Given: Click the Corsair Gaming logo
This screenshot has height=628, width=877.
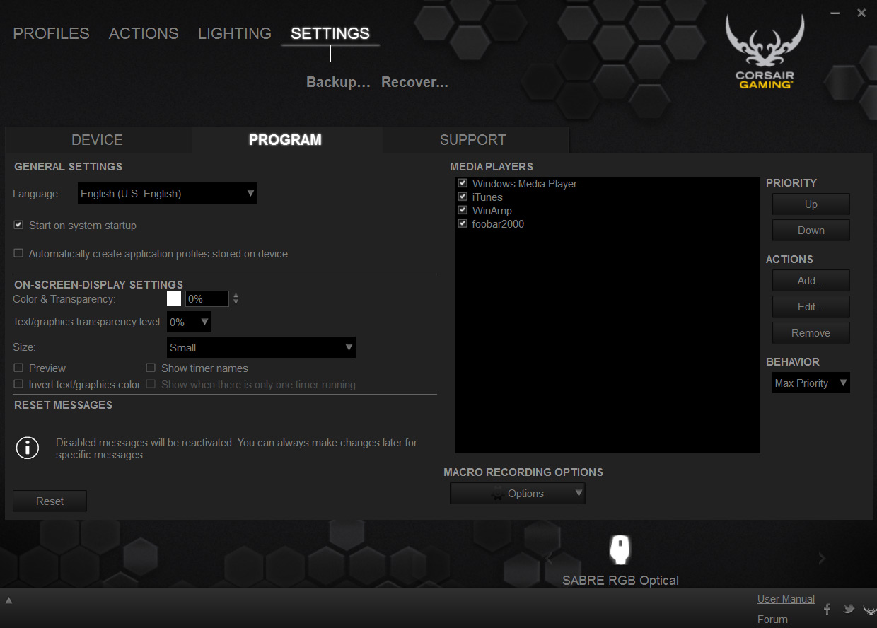Looking at the screenshot, I should (765, 53).
